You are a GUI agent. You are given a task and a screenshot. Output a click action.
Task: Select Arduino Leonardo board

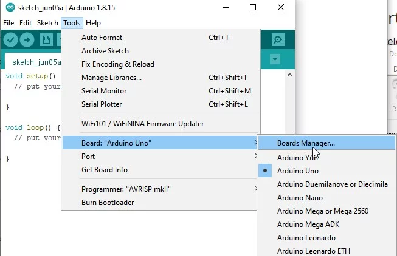click(x=327, y=238)
